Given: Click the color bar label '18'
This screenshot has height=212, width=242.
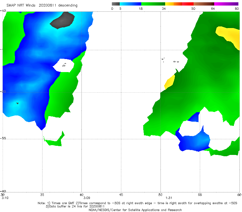Looking at the screenshot, I should tap(141, 9).
